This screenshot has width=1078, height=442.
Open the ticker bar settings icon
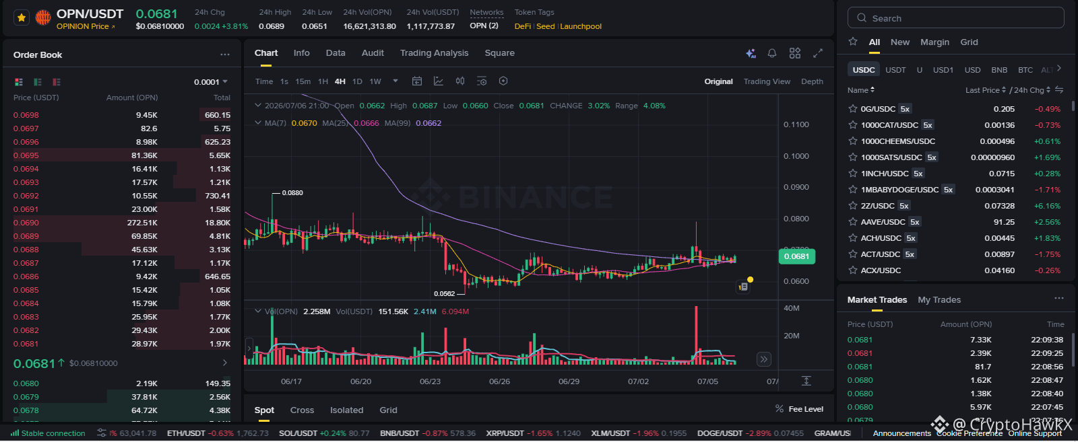(x=102, y=433)
